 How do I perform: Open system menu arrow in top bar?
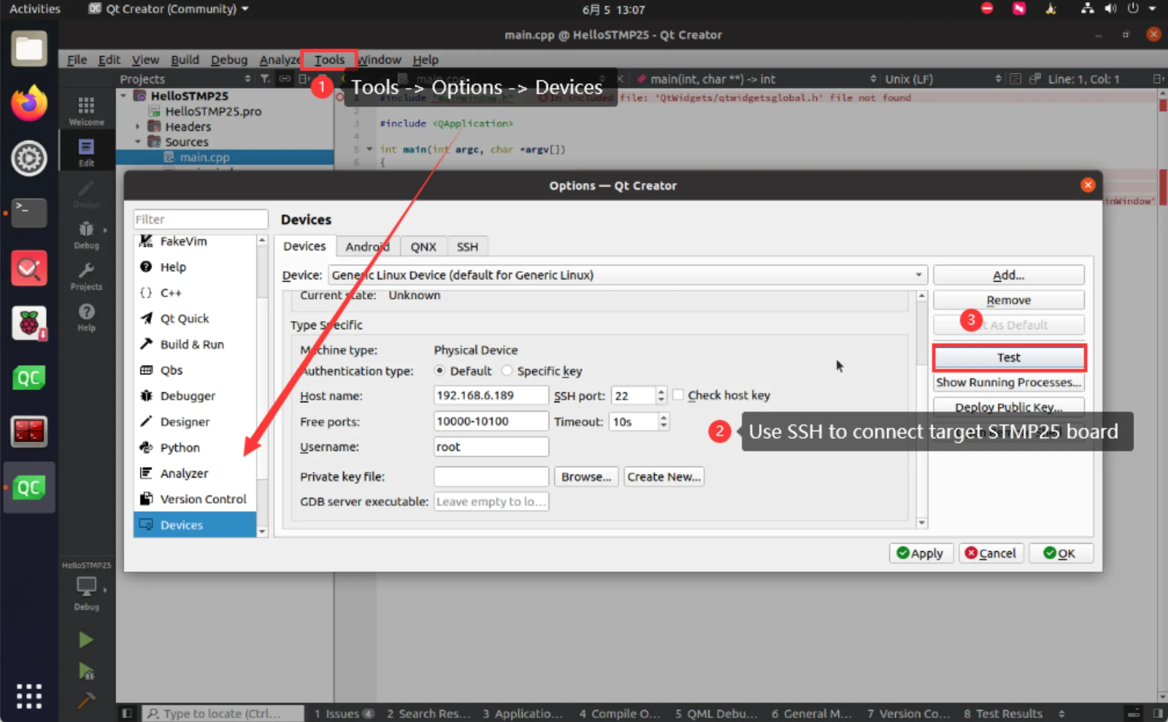coord(1152,9)
